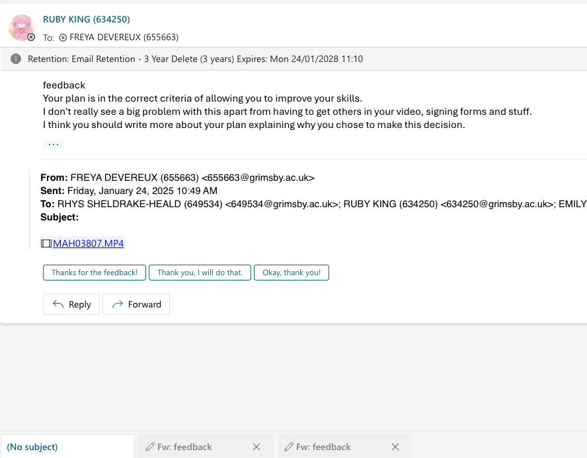Choose suggested reply 'Okay, thank you!'
This screenshot has width=587, height=458.
292,273
